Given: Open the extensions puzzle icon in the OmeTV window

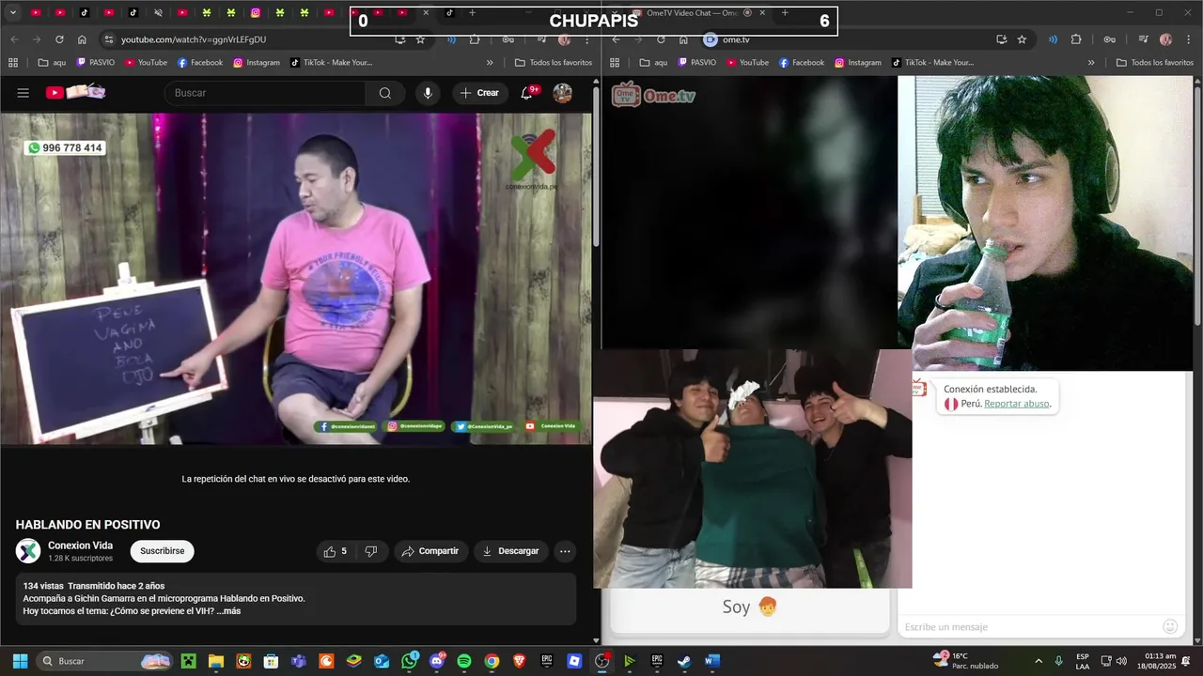Looking at the screenshot, I should [x=1076, y=39].
